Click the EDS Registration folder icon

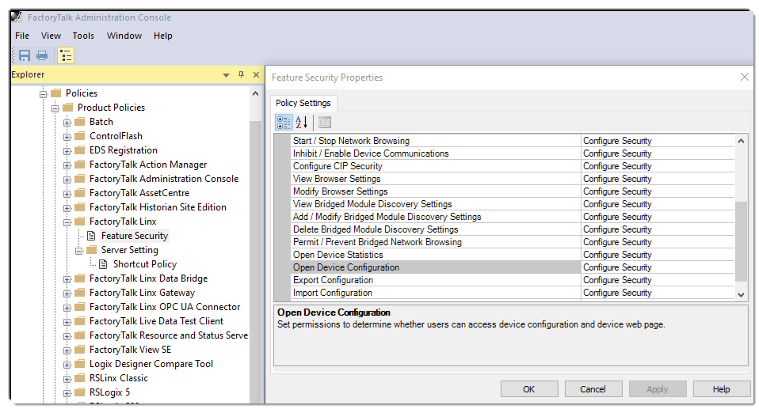[80, 150]
